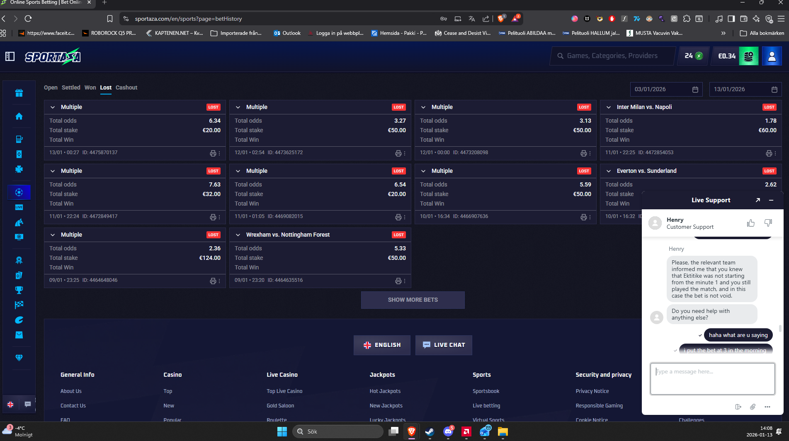
Task: Open the checkered flag races sidebar icon
Action: (19, 305)
